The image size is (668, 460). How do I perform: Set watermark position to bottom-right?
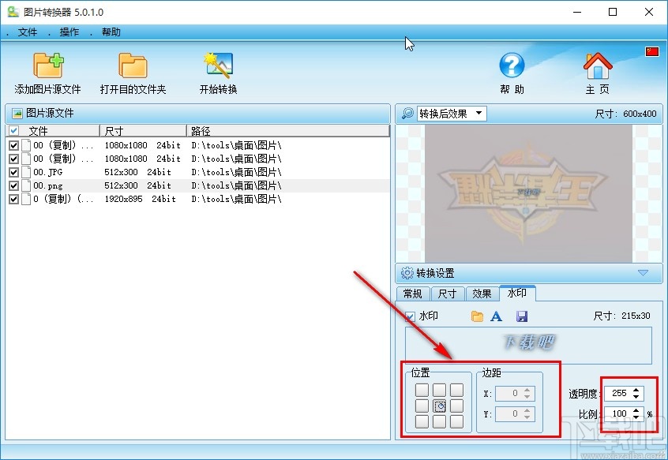456,421
